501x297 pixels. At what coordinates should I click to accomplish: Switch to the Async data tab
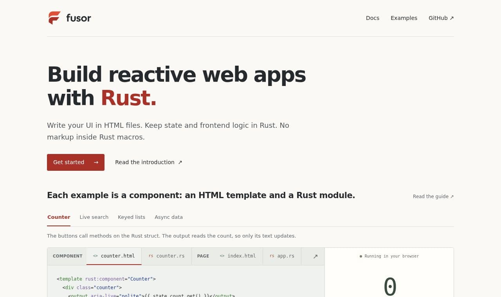pyautogui.click(x=169, y=217)
